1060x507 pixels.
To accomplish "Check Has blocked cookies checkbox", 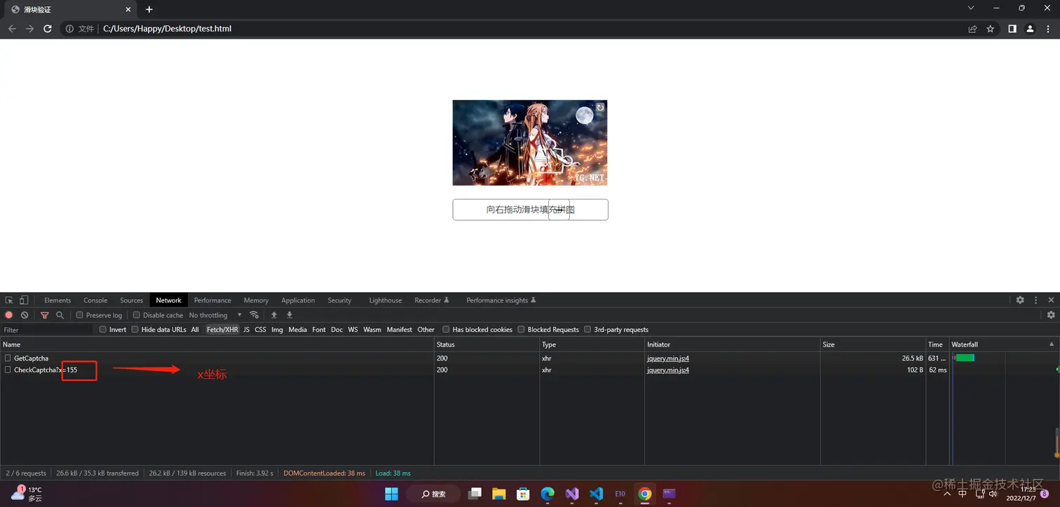I will tap(446, 329).
